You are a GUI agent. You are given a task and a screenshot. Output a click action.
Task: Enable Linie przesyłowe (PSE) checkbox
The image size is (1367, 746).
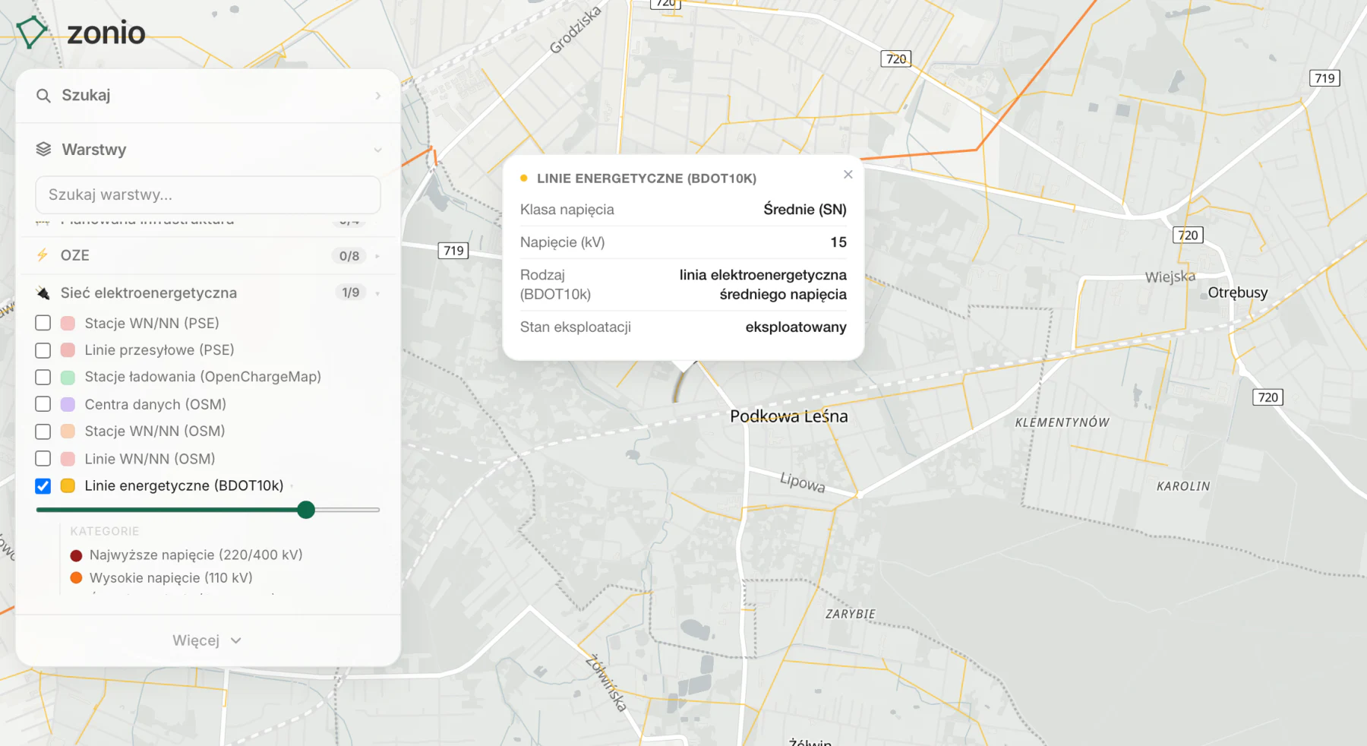coord(43,350)
